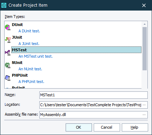Choose the PHPUnit item type

(20, 75)
